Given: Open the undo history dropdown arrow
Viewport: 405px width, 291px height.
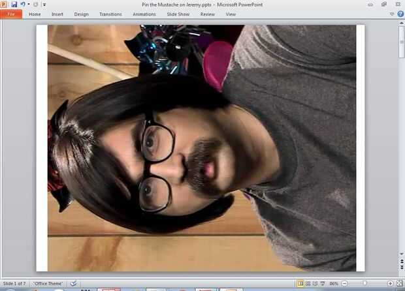Looking at the screenshot, I should pos(28,4).
